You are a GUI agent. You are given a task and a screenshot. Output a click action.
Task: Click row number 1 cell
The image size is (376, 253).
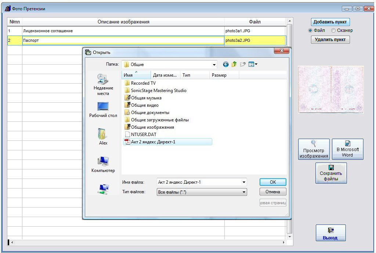tap(15, 31)
